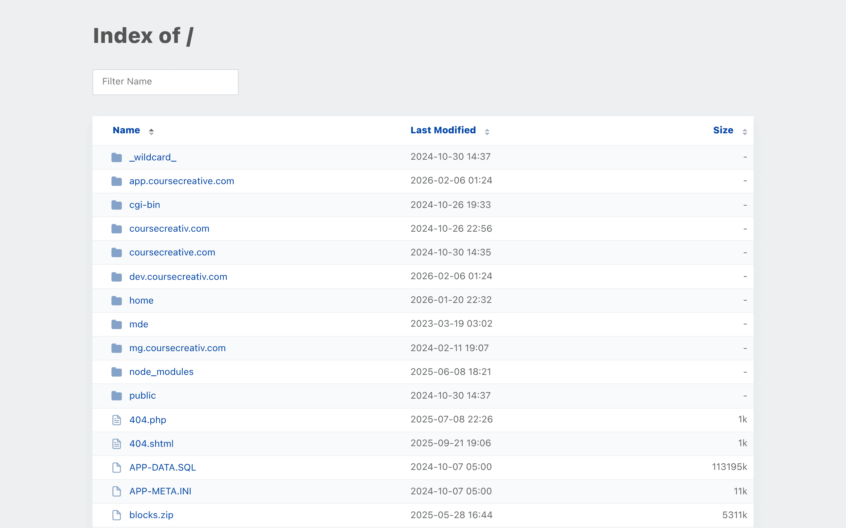The width and height of the screenshot is (846, 528).
Task: Open the APP-META.INI file link
Action: pos(160,491)
